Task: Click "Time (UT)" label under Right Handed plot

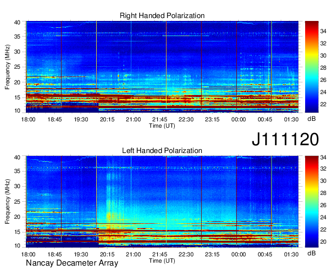Action: (x=162, y=126)
